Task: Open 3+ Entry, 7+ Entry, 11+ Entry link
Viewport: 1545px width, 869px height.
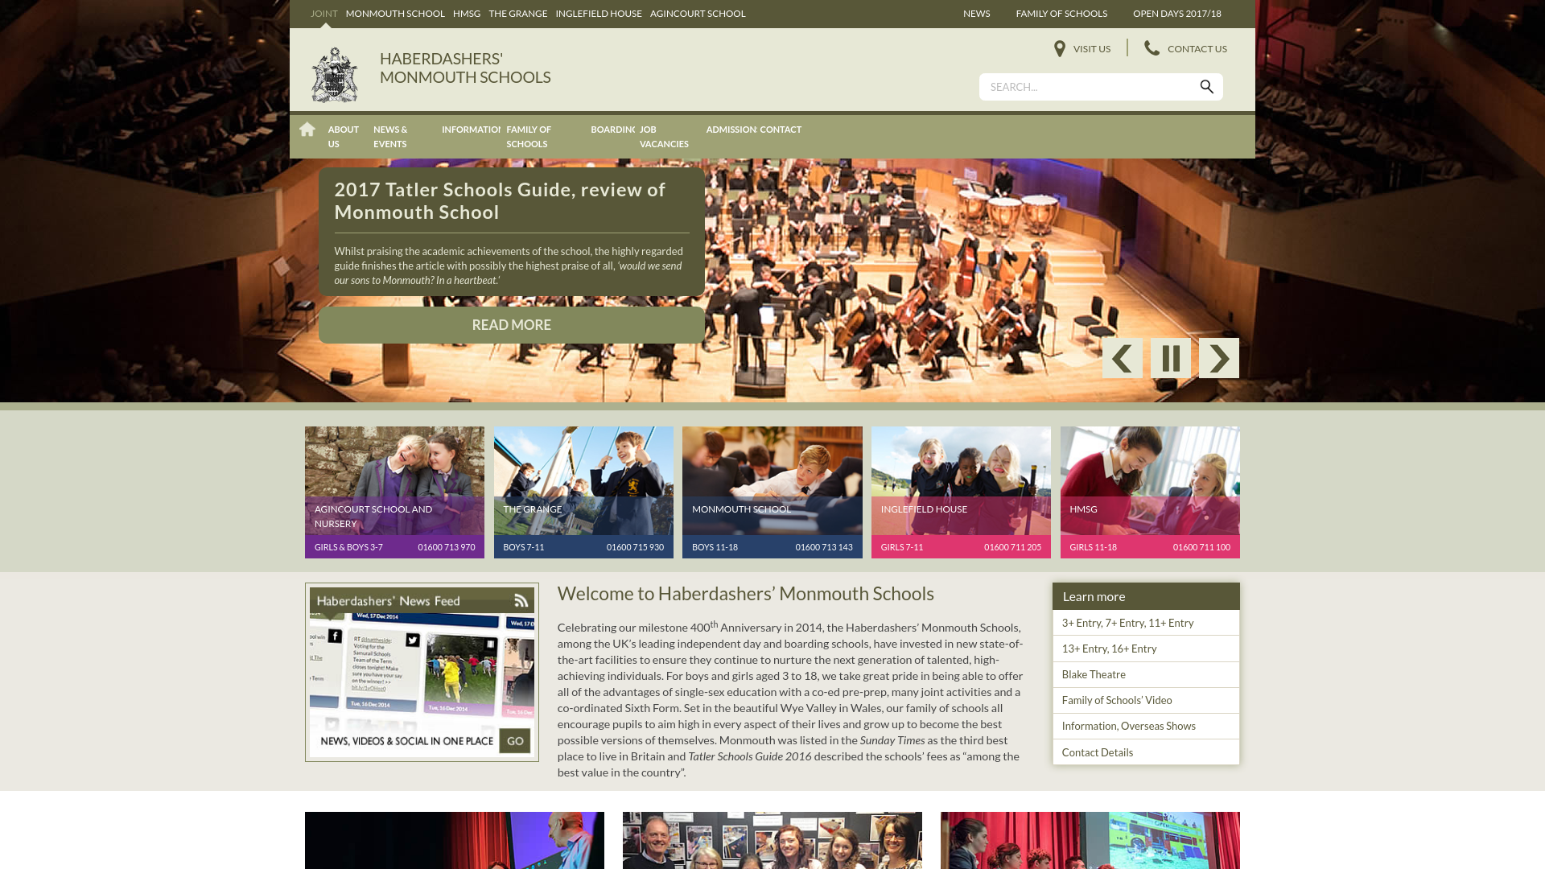Action: (1146, 623)
